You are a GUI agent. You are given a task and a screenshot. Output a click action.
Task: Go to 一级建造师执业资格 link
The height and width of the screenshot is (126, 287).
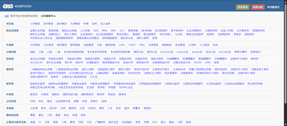pyautogui.click(x=41, y=69)
